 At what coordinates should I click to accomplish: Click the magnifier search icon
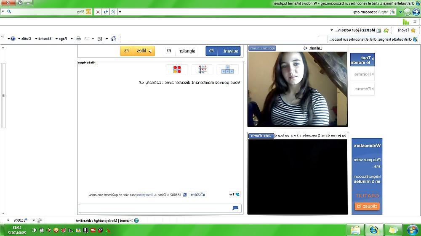tap(9, 11)
